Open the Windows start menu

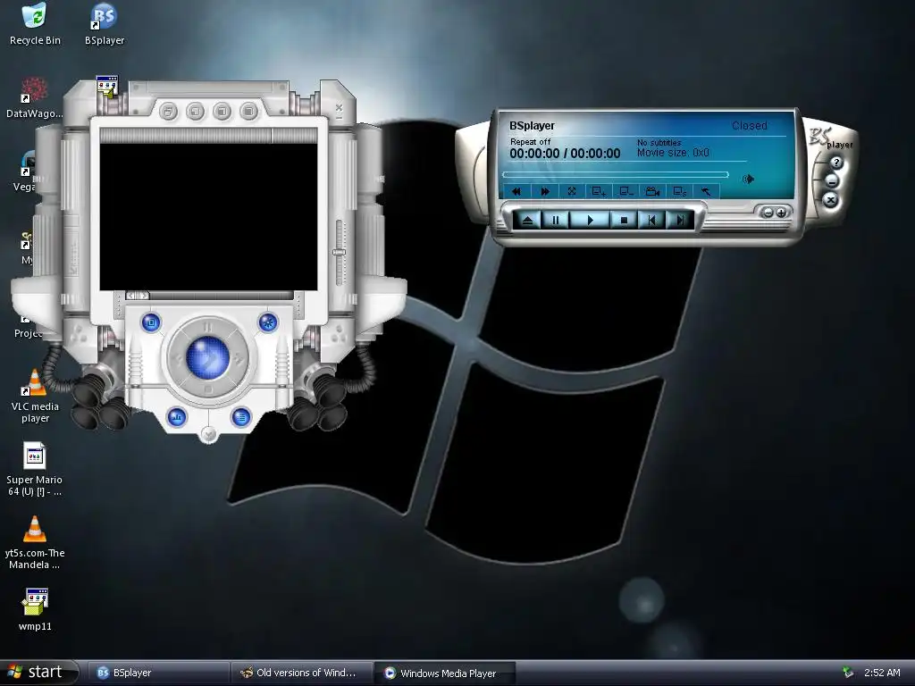pos(38,673)
